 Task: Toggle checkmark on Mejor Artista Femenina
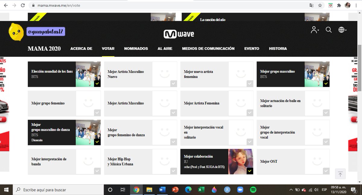click(x=250, y=113)
